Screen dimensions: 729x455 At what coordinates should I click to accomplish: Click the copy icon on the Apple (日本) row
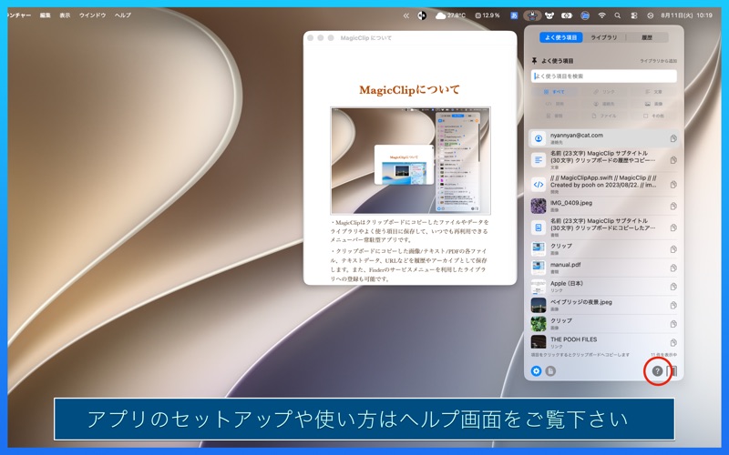[673, 287]
